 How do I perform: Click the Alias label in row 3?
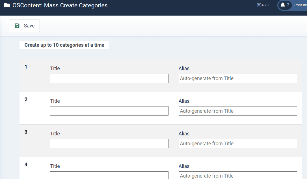[184, 134]
